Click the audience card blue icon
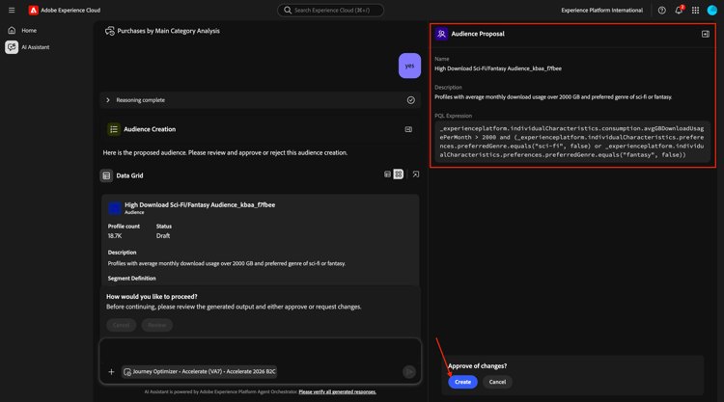This screenshot has width=724, height=402. click(115, 208)
